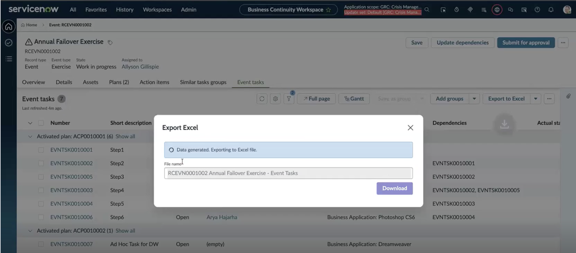The height and width of the screenshot is (253, 576).
Task: Open the Allyson Gillispie assigned-to link
Action: 140,67
